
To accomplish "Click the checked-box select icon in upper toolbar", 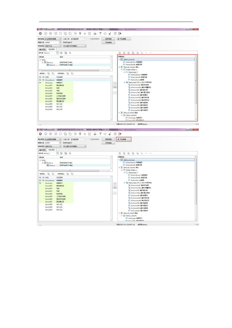I will (x=56, y=33).
